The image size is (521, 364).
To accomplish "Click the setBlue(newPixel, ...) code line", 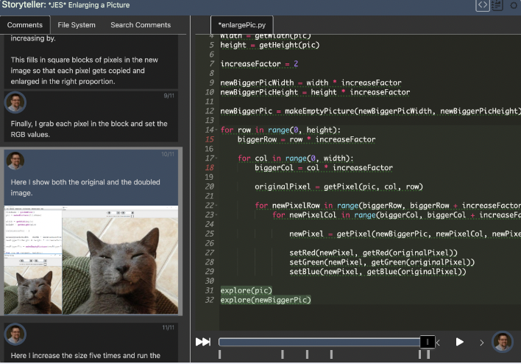I will coord(378,271).
